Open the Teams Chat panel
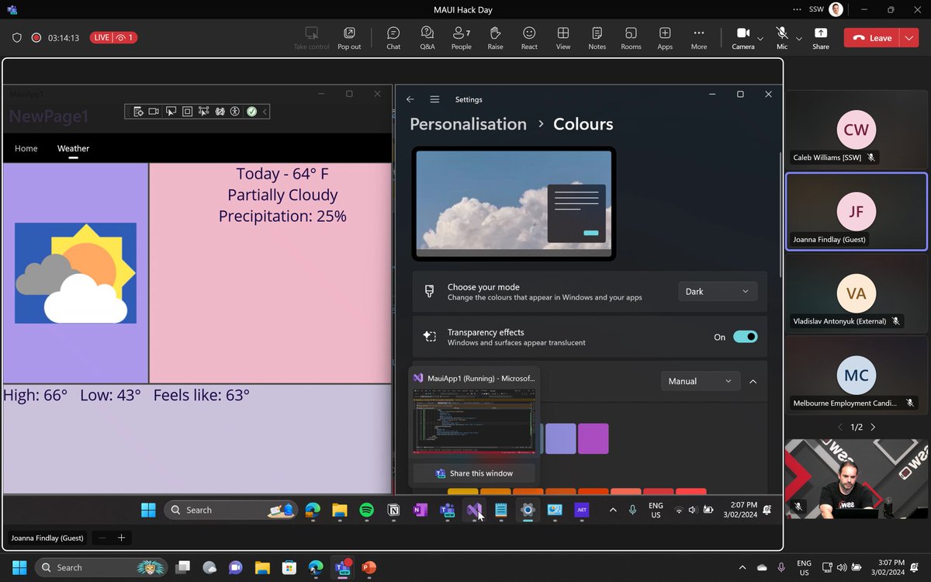The width and height of the screenshot is (931, 582). 393,37
